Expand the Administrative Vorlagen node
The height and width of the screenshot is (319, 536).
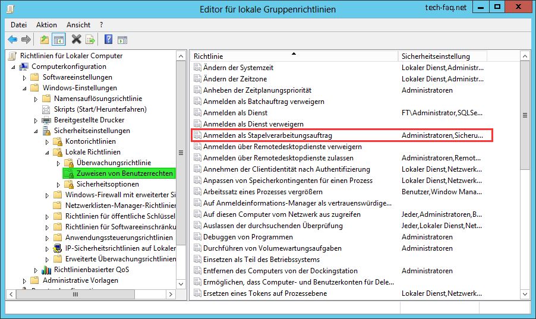[x=24, y=281]
